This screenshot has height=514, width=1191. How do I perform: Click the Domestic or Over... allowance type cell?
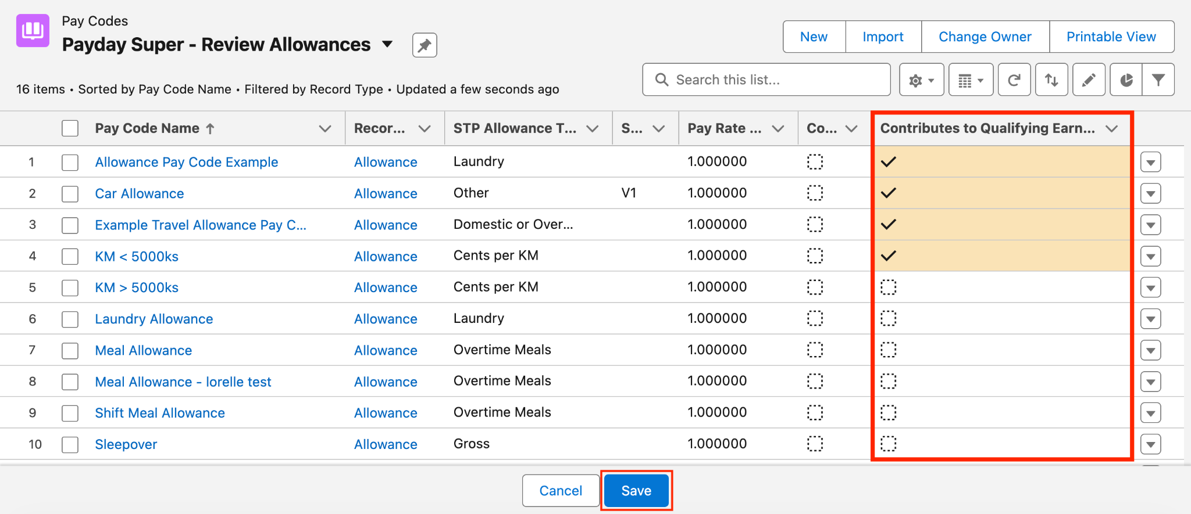[x=514, y=224]
